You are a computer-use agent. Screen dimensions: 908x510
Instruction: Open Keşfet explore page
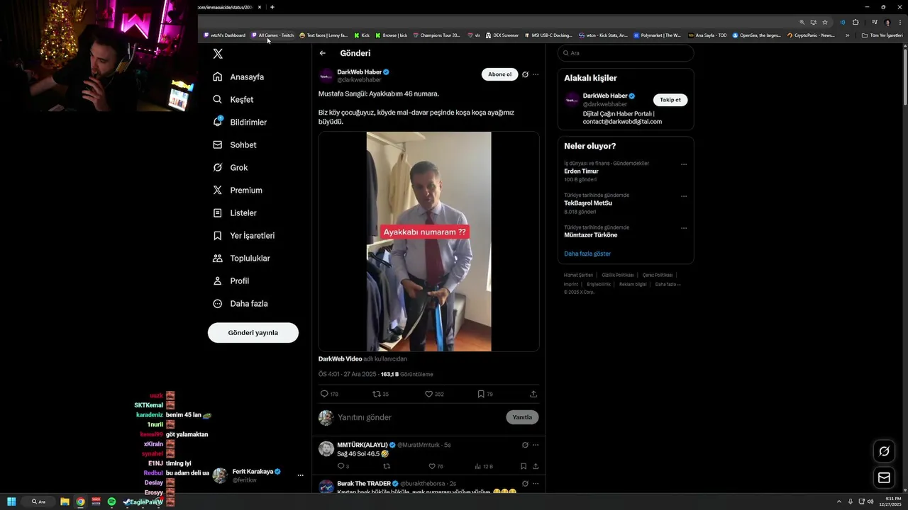(233, 99)
